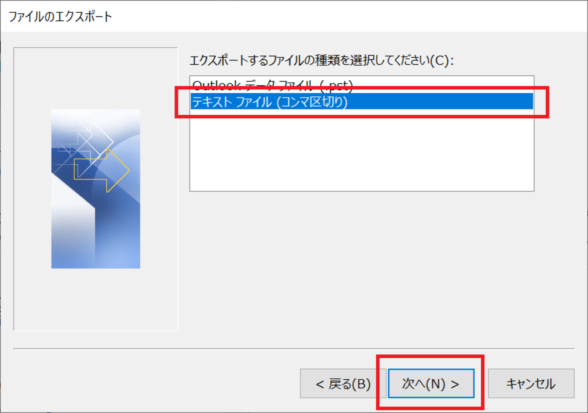Cancel the export with キャンセル button
Screen dimensions: 588x413
(531, 384)
